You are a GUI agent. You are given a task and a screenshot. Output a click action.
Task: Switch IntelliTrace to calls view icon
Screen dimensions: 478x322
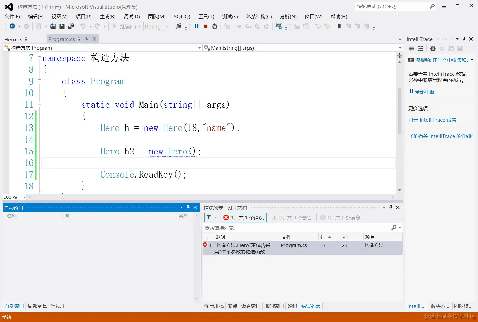coord(421,49)
